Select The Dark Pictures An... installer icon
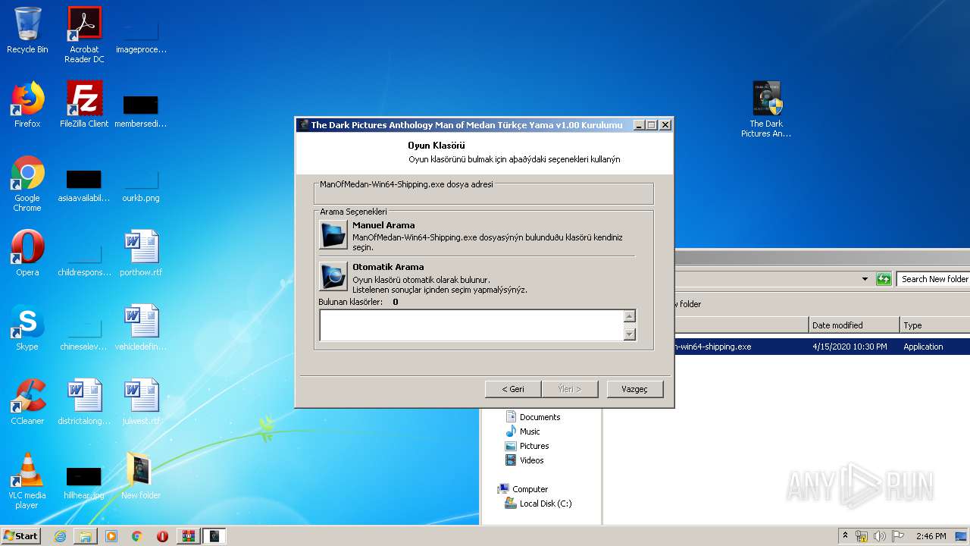970x546 pixels. pyautogui.click(x=766, y=109)
